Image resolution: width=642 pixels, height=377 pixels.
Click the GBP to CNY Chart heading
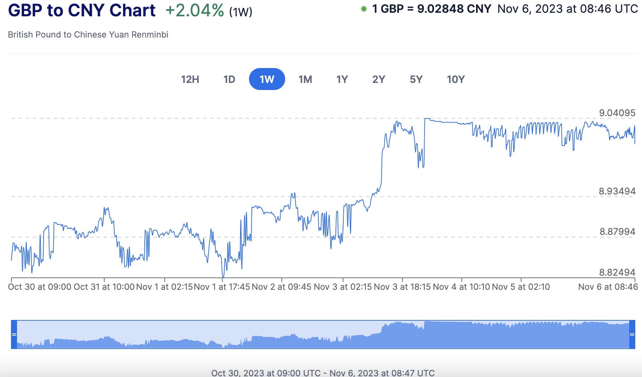[82, 10]
